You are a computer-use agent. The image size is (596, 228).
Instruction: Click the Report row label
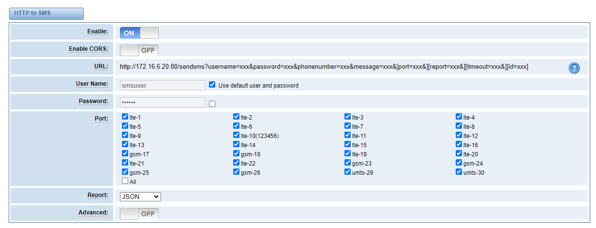98,195
